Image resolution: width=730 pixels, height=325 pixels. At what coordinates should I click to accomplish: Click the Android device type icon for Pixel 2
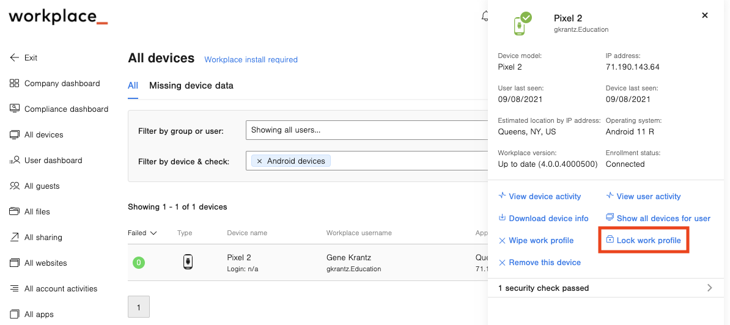click(186, 262)
